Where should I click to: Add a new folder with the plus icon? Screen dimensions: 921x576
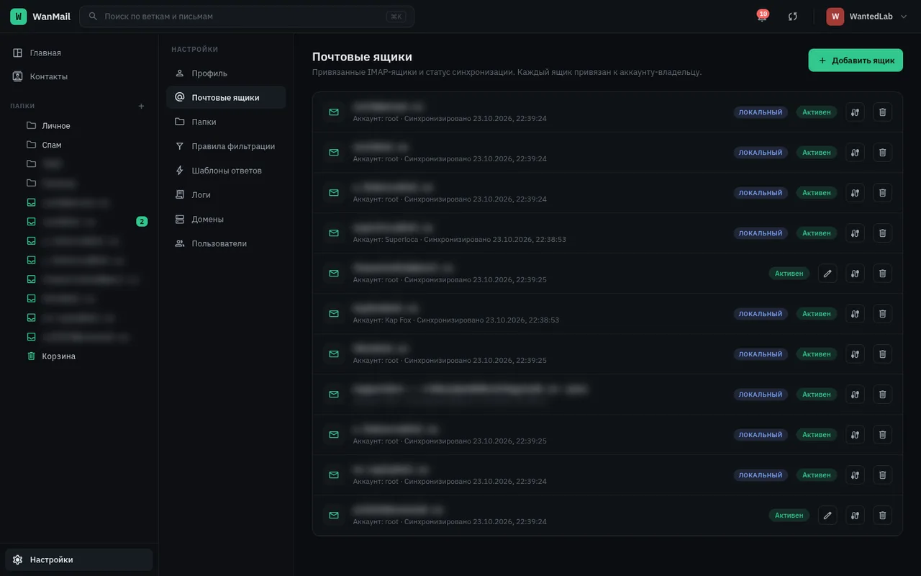coord(141,106)
